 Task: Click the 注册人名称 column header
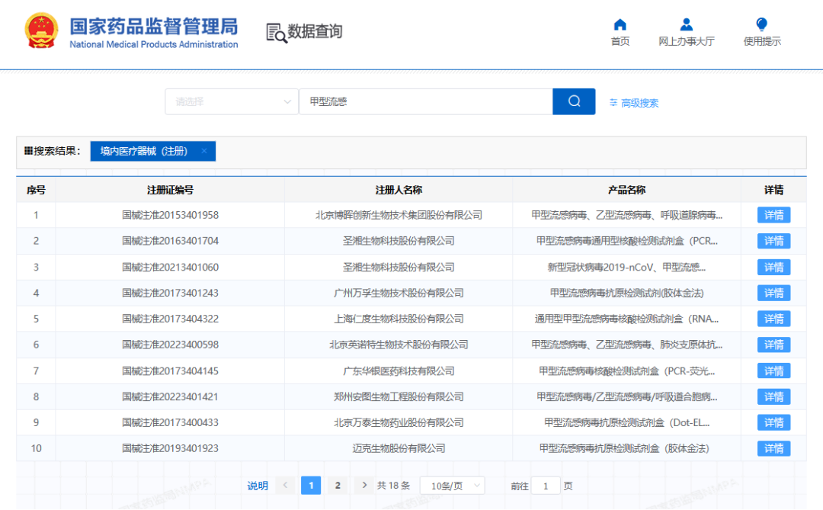pyautogui.click(x=399, y=190)
